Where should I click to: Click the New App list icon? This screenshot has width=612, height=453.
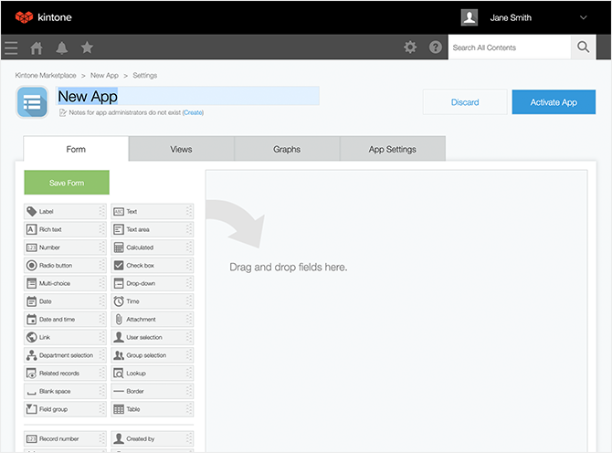[x=32, y=102]
